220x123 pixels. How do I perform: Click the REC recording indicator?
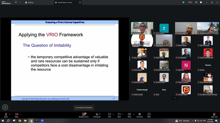pyautogui.click(x=190, y=2)
